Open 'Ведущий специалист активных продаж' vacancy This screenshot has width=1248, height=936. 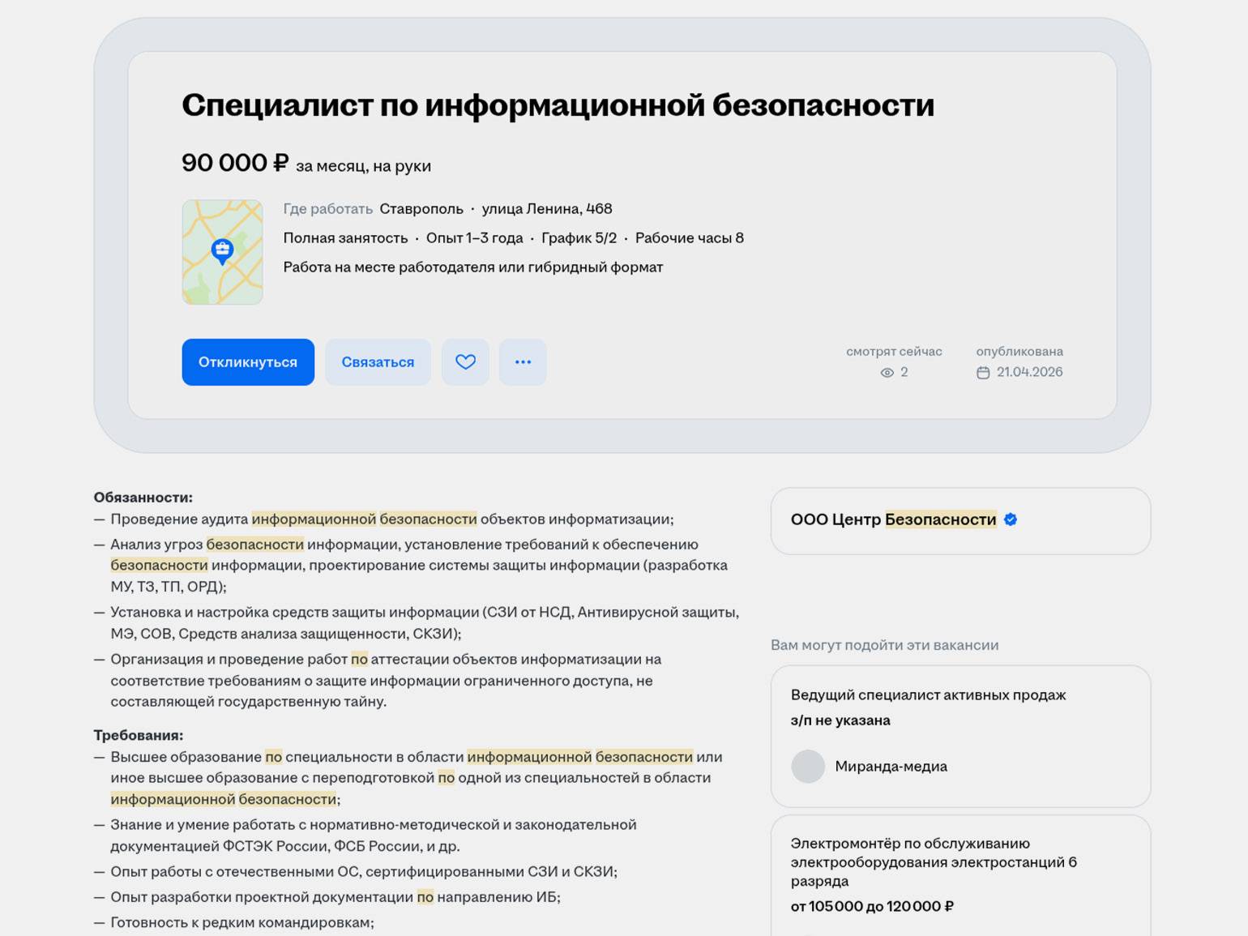[928, 695]
